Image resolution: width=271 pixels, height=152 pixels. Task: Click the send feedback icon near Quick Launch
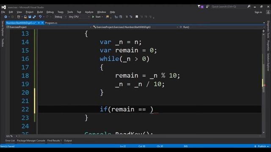pos(207,7)
